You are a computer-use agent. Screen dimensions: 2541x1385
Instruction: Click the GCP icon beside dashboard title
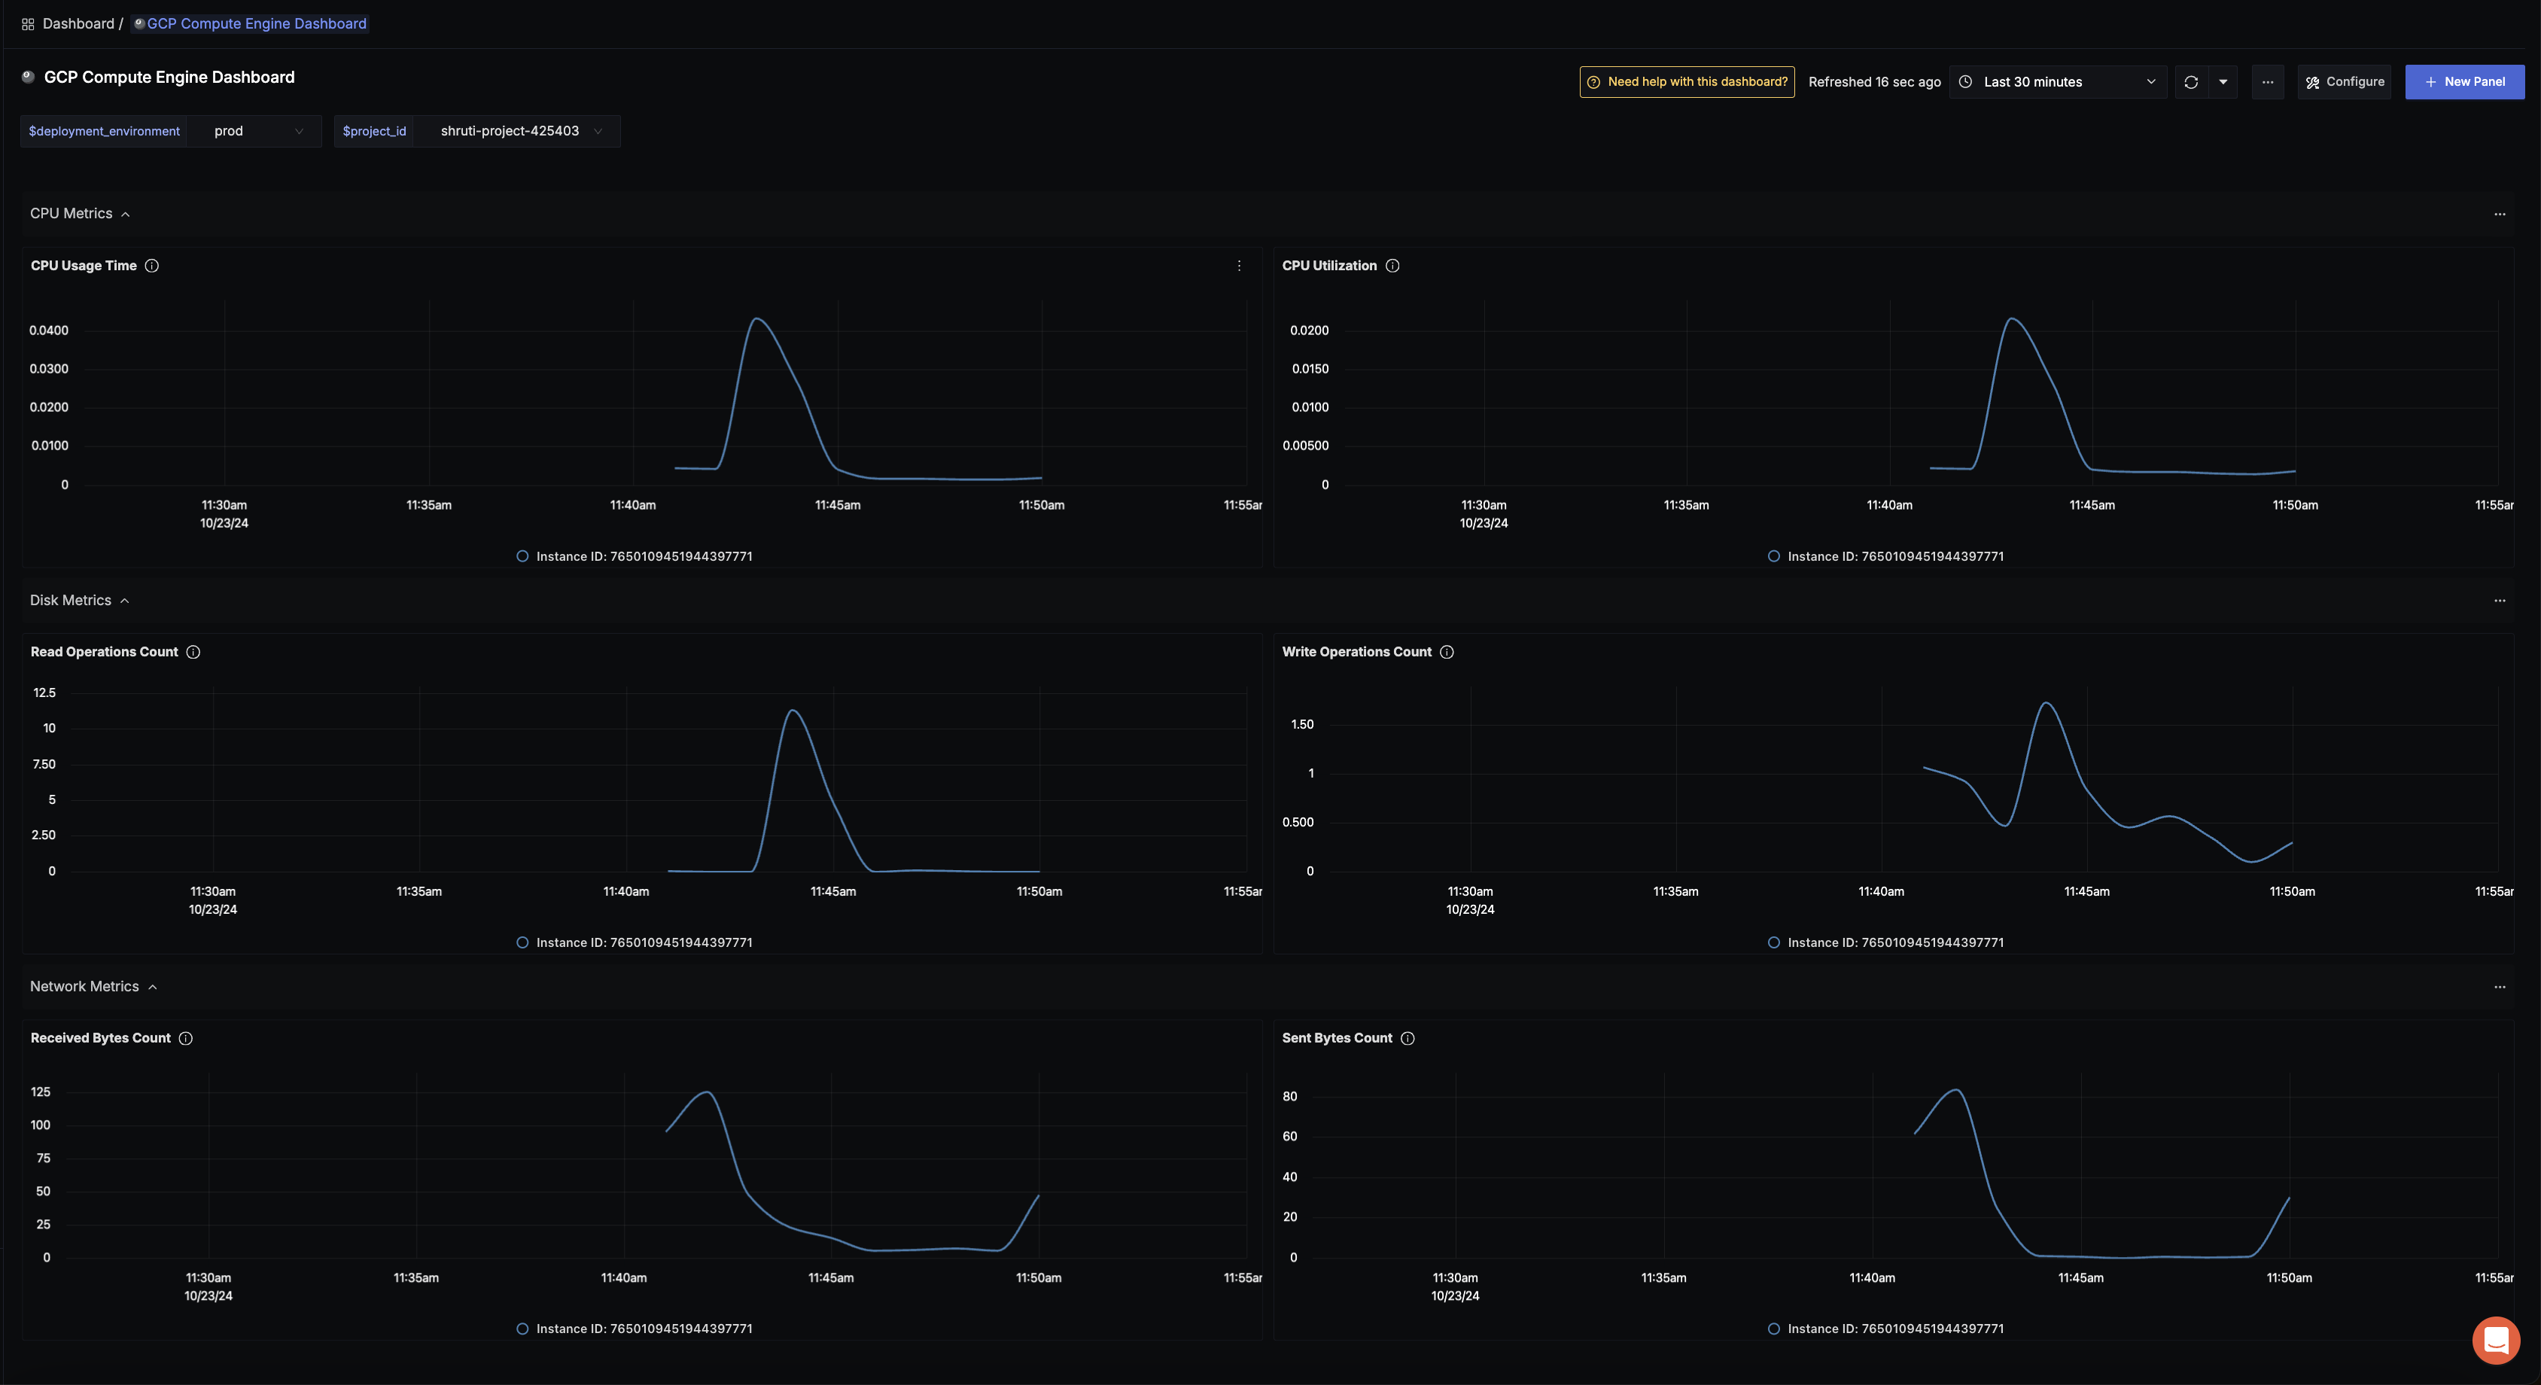click(28, 77)
